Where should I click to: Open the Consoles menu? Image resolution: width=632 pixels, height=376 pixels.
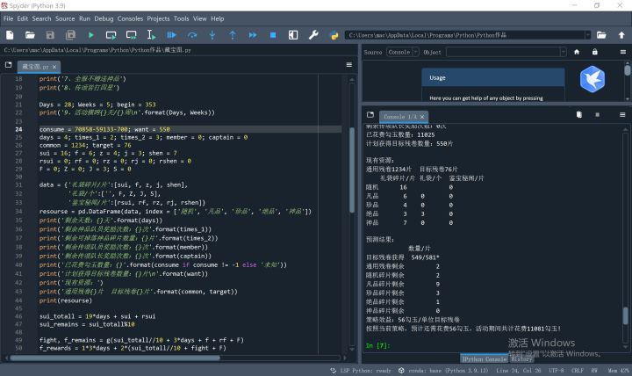click(x=130, y=18)
